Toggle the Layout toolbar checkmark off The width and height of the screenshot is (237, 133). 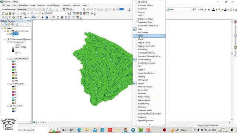point(135,83)
